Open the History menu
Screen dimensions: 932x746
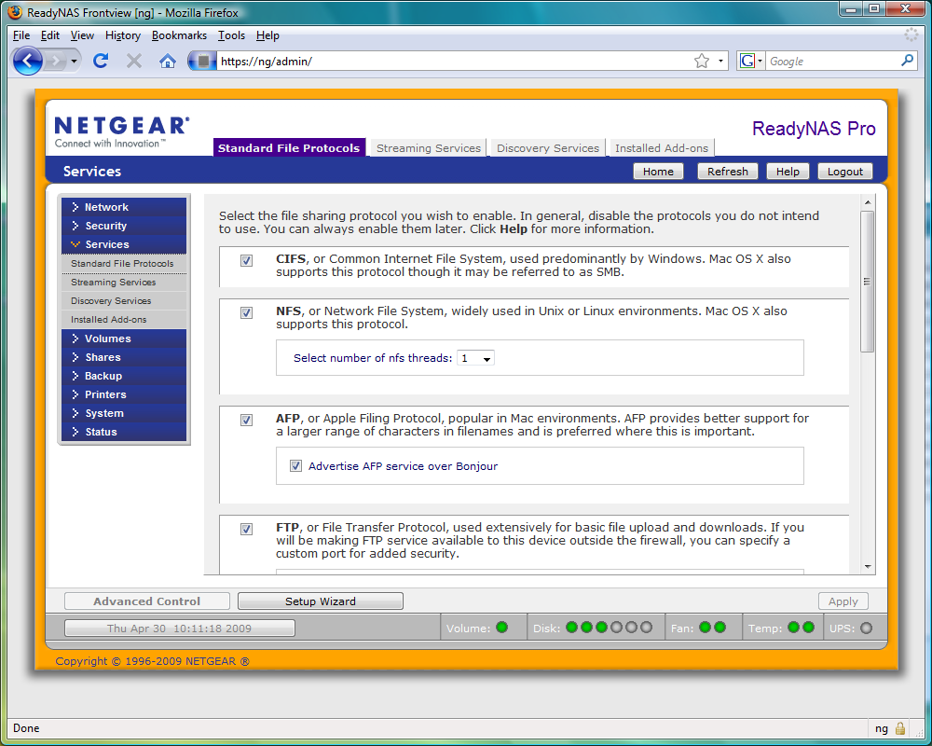pyautogui.click(x=122, y=35)
